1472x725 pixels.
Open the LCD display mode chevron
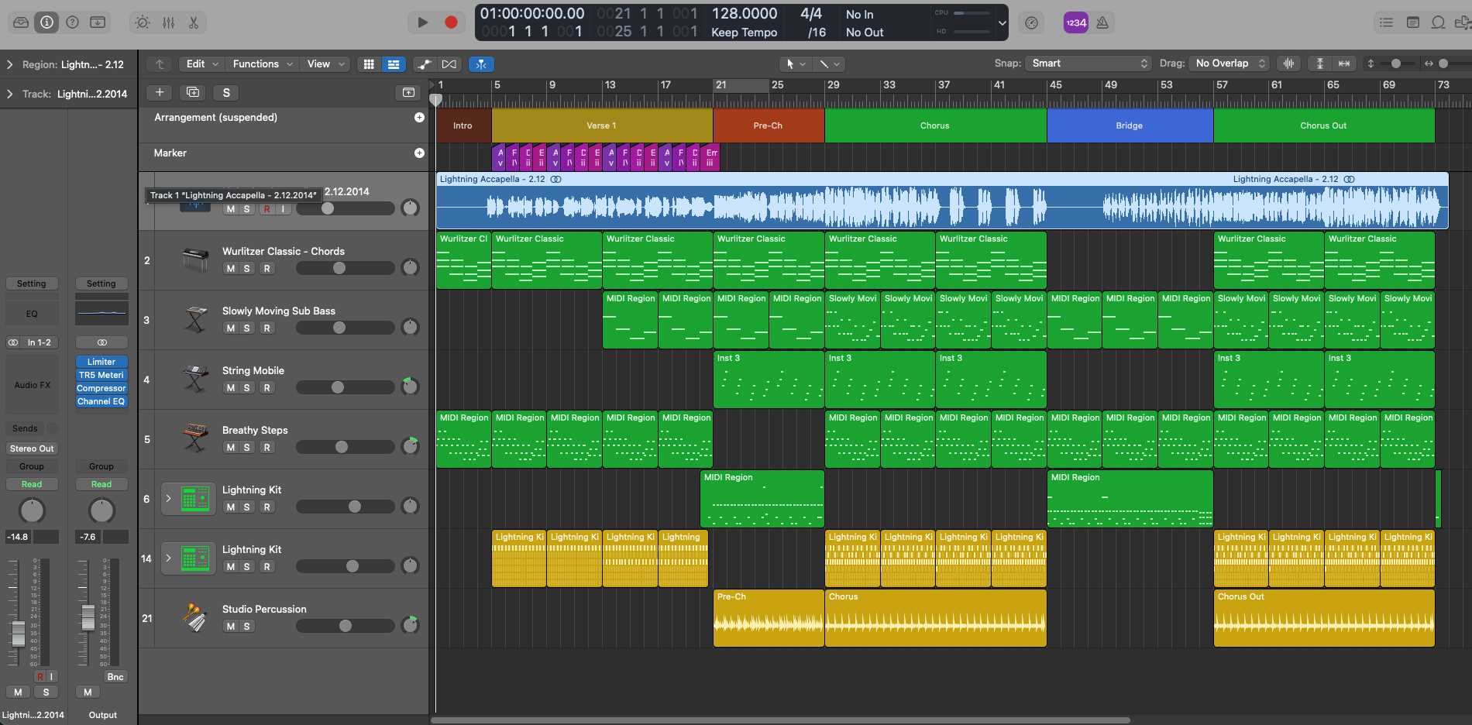click(1002, 22)
